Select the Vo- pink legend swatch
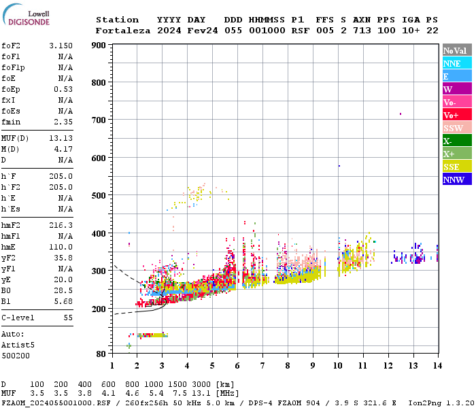476x408 pixels. 457,102
